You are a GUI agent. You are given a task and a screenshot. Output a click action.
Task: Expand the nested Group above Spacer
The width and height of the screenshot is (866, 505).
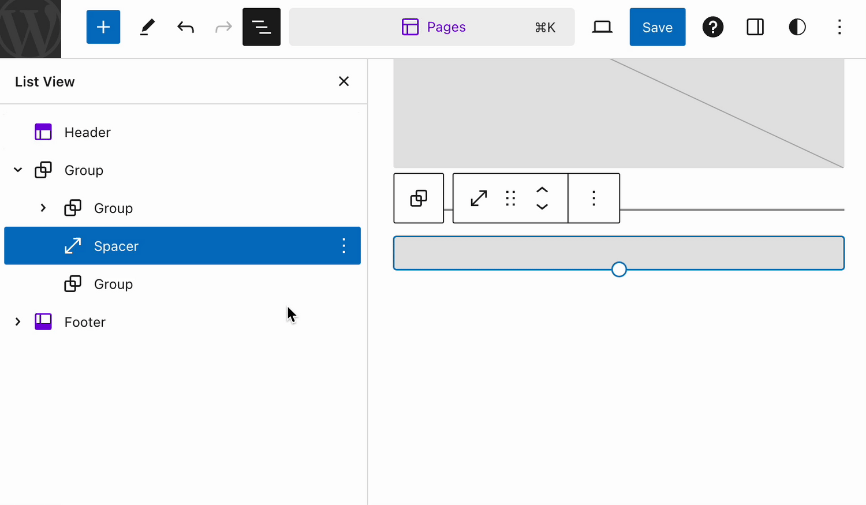[43, 208]
